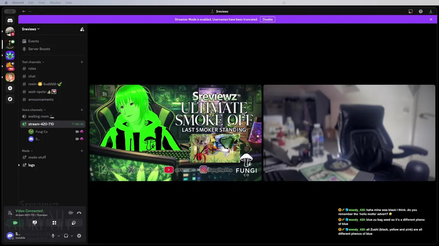Click Fungi Co in voice channel

coord(56,132)
